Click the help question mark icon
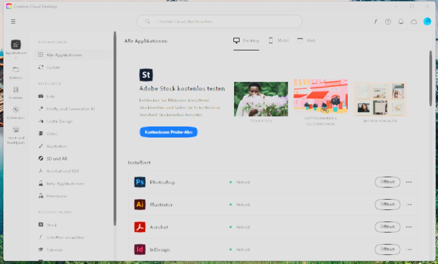This screenshot has width=438, height=264. 388,21
